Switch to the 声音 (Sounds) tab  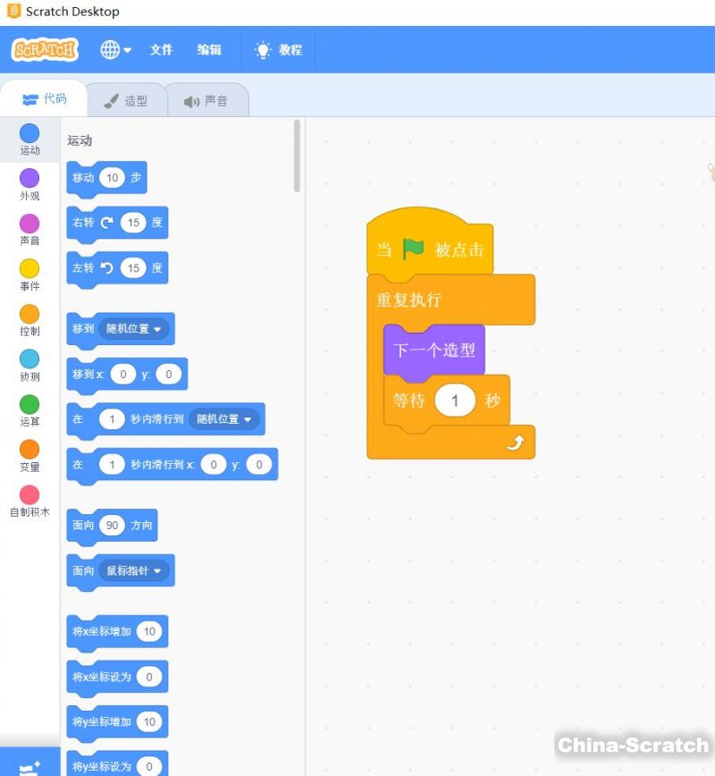(206, 101)
